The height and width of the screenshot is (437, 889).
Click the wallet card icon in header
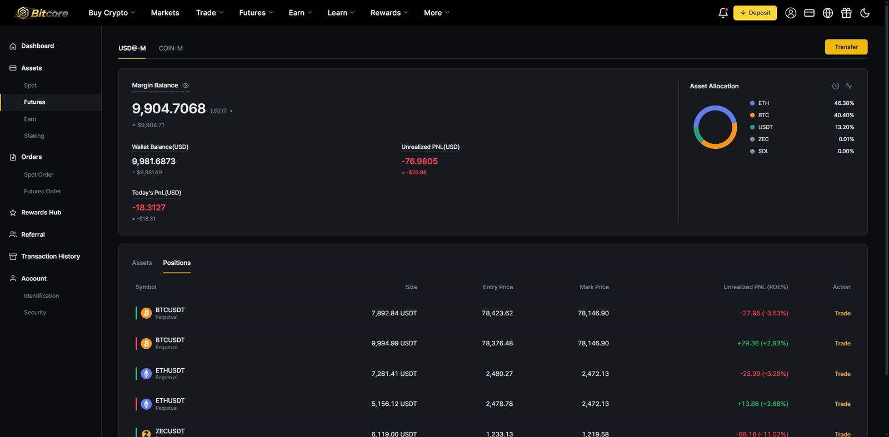coord(809,13)
